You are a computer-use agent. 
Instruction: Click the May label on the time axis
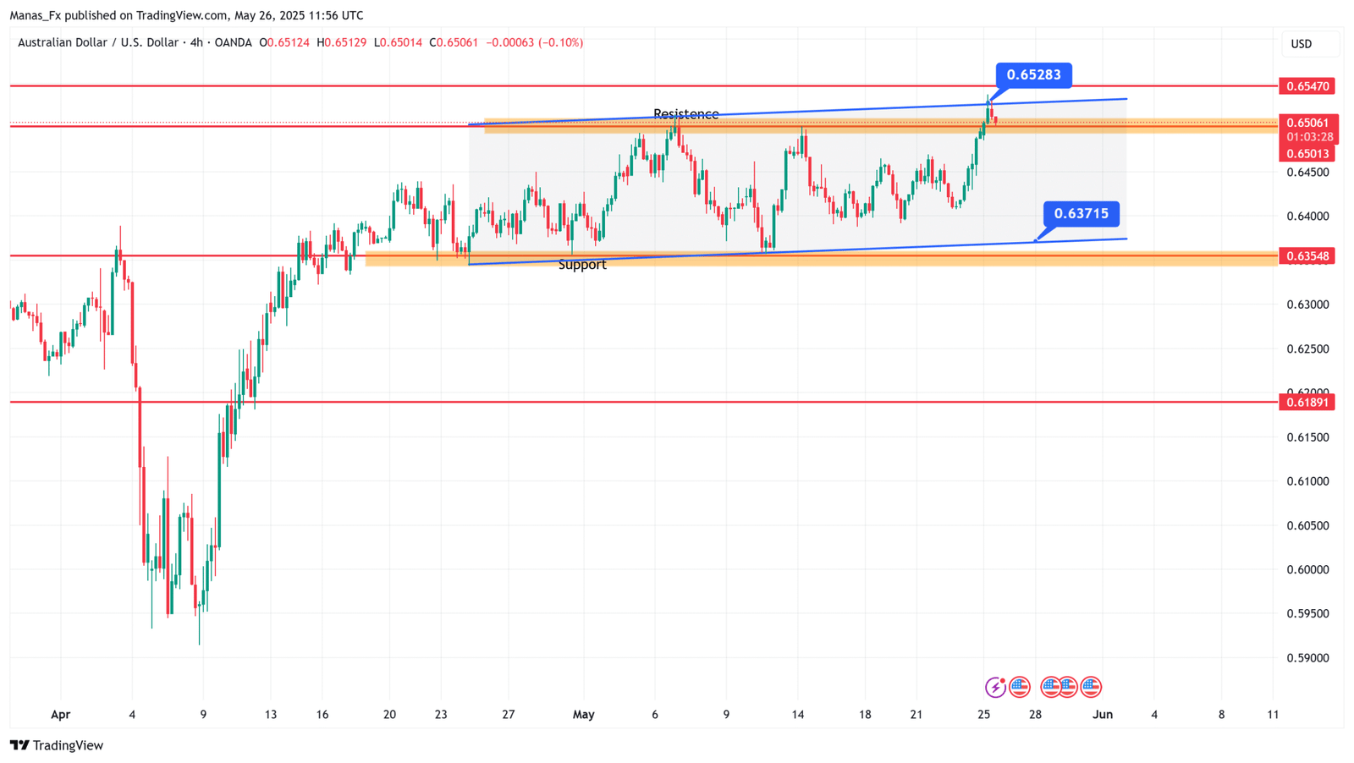583,715
